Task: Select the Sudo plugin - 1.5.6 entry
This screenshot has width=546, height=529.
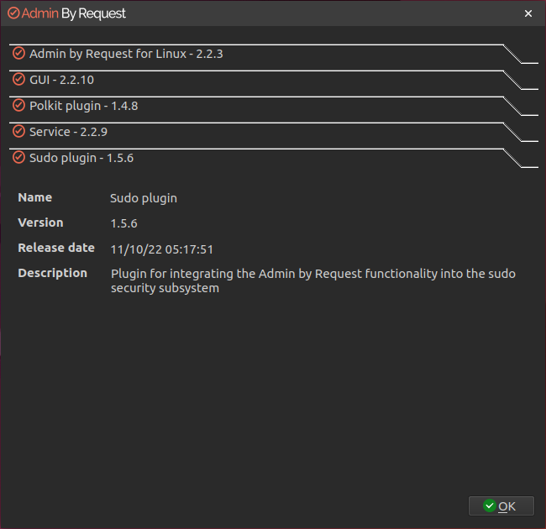Action: click(273, 159)
